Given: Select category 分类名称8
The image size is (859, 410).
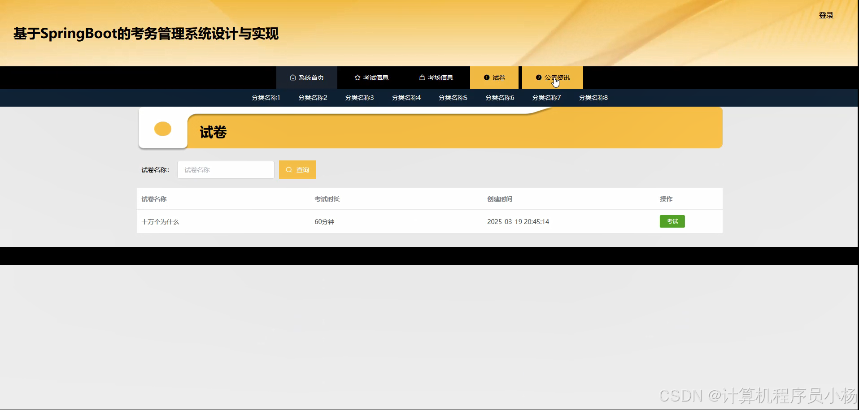Looking at the screenshot, I should coord(593,98).
